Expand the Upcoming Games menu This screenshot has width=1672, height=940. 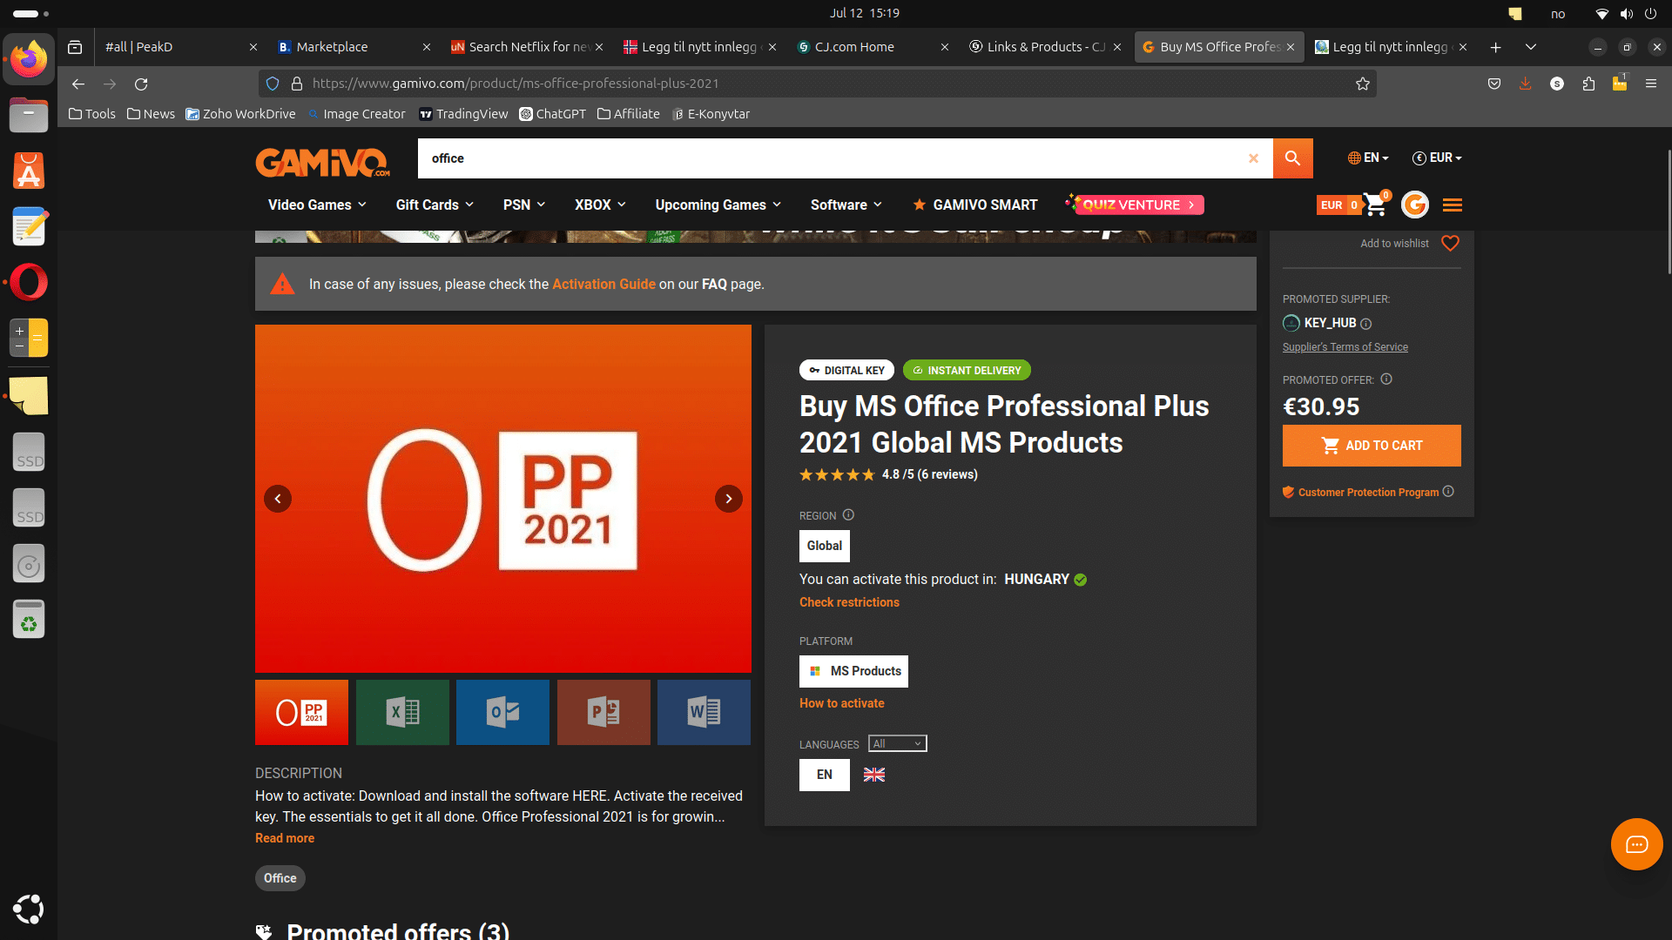[718, 205]
